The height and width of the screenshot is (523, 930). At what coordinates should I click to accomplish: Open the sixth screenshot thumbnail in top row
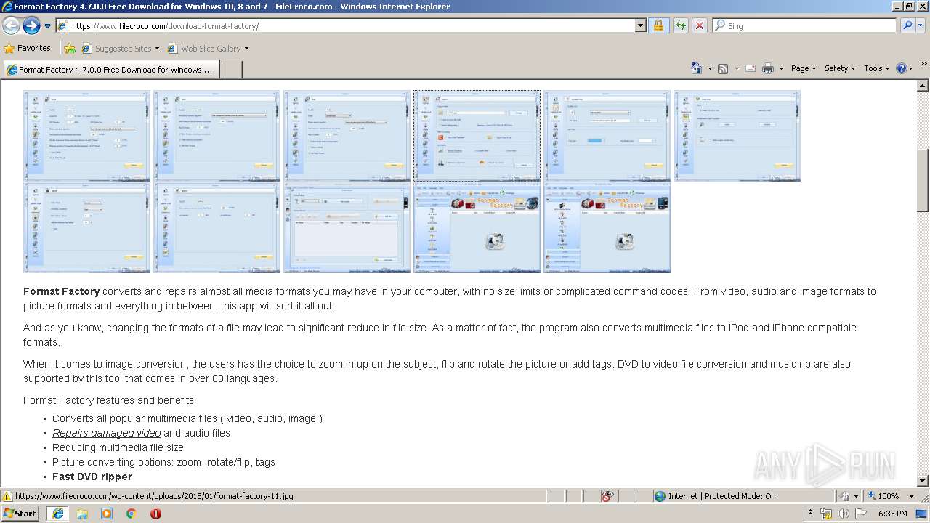coord(737,135)
